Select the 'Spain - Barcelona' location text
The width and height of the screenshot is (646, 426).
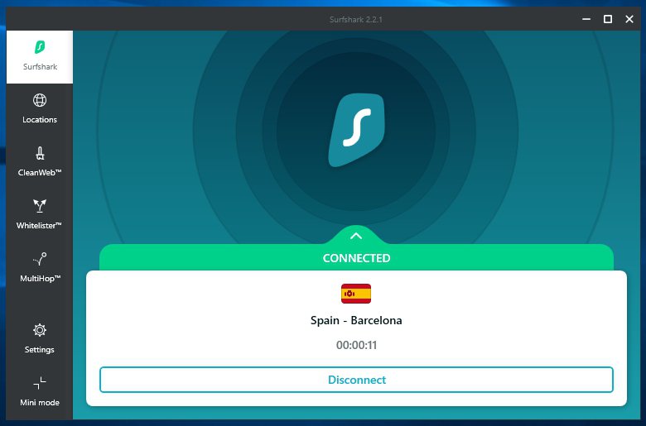(356, 320)
